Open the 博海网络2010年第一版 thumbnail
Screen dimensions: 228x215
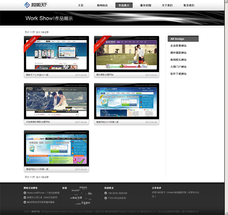coord(56,148)
